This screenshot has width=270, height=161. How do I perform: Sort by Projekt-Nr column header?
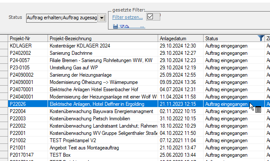pos(28,39)
